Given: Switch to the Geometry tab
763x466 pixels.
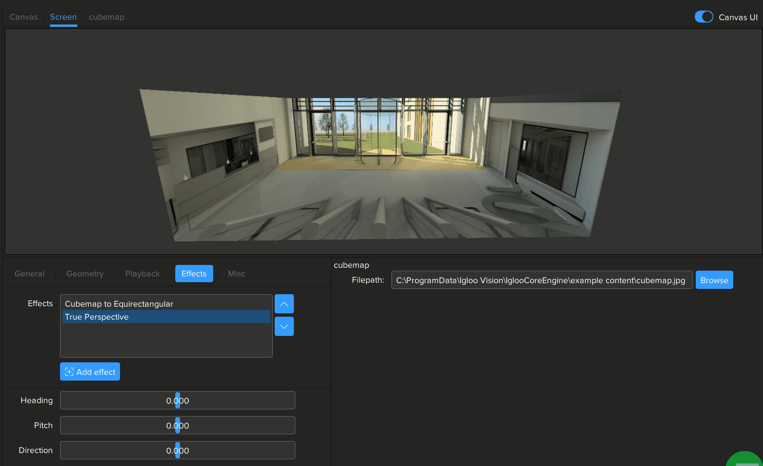Looking at the screenshot, I should [85, 274].
